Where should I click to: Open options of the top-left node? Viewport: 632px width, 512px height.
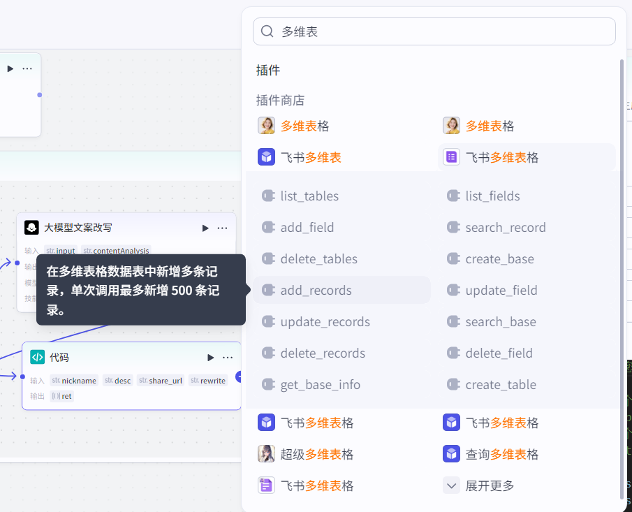(x=27, y=69)
